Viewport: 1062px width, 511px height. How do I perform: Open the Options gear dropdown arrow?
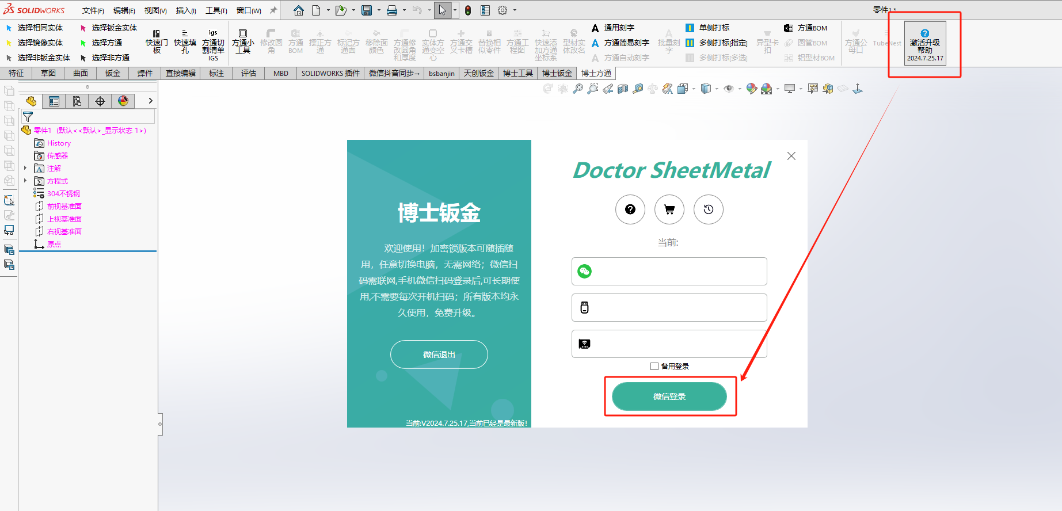coord(515,10)
